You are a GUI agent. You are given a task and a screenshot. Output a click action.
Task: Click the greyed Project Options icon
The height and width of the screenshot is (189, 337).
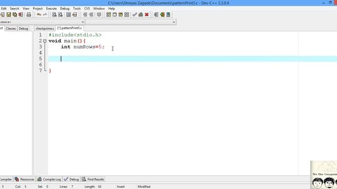99,15
